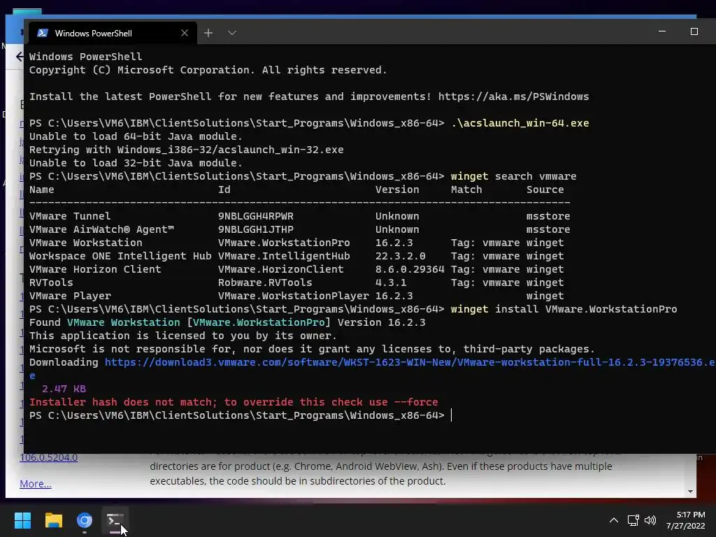Click 'VMware.WorkstationPlayer' Id text
716x537 pixels.
tap(293, 296)
